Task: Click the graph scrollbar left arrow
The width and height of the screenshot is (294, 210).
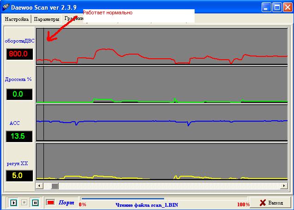Action: pyautogui.click(x=40, y=185)
